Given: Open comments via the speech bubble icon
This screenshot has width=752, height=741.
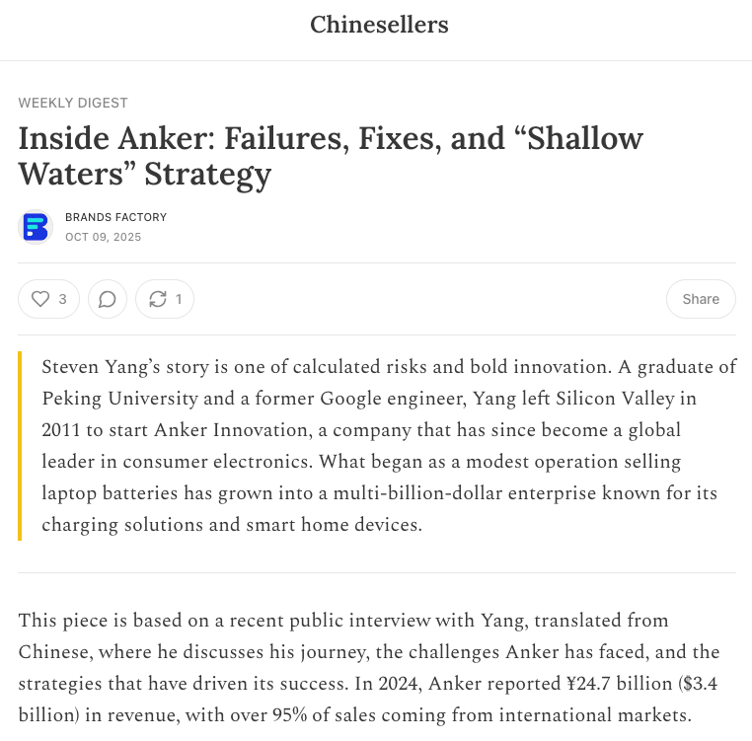Looking at the screenshot, I should [108, 299].
